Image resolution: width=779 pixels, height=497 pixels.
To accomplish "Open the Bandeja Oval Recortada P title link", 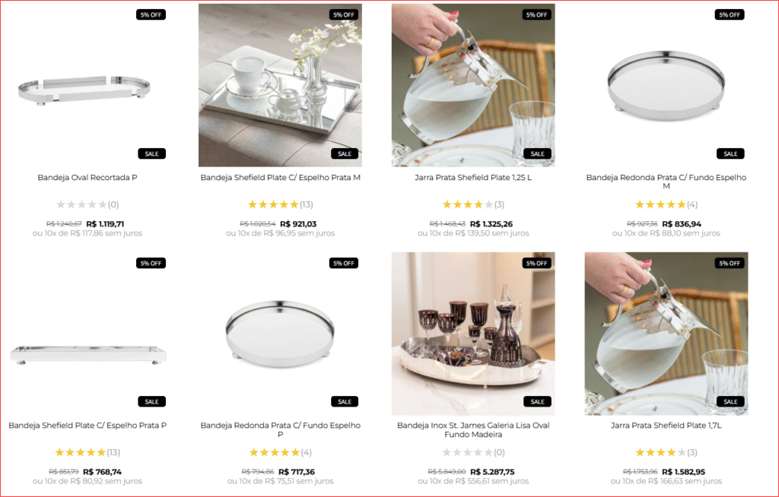I will (x=87, y=177).
